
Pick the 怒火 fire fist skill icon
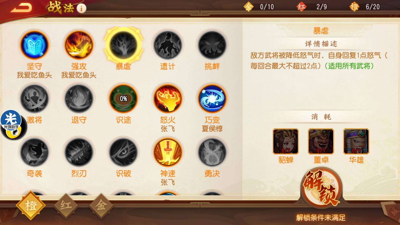(x=168, y=99)
